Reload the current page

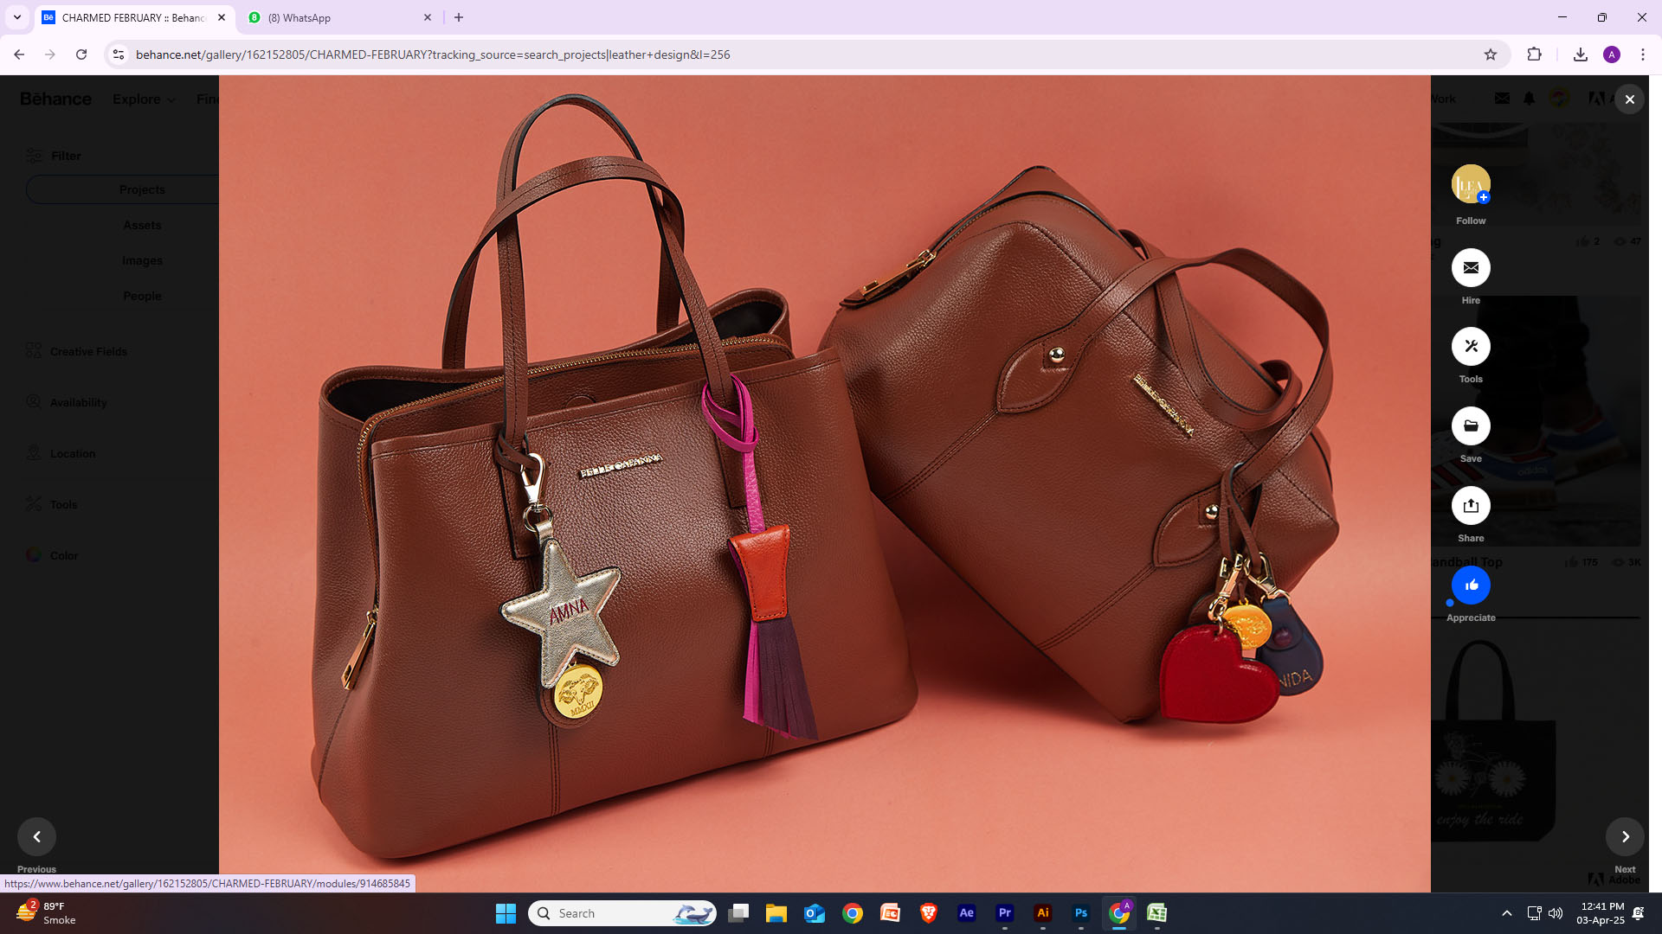click(x=81, y=54)
